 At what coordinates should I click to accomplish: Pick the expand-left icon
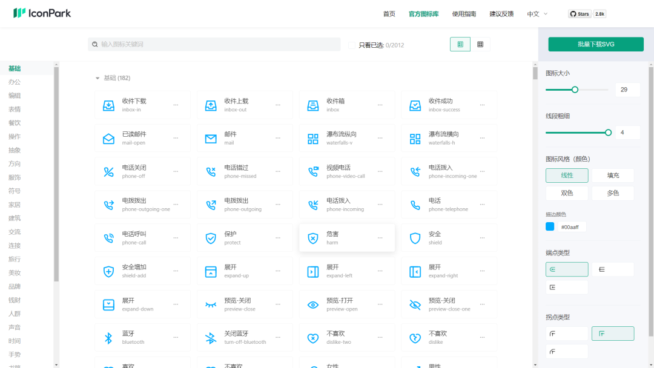313,271
